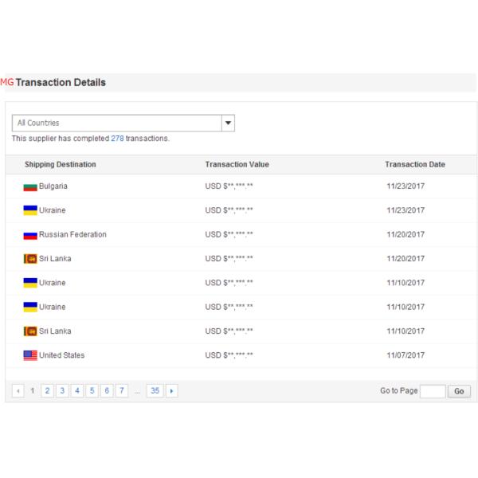
Task: Select page 5 in pagination
Action: pyautogui.click(x=92, y=391)
